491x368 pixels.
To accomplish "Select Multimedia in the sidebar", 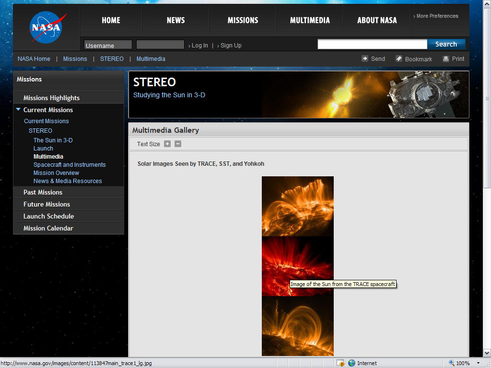I will coord(48,157).
